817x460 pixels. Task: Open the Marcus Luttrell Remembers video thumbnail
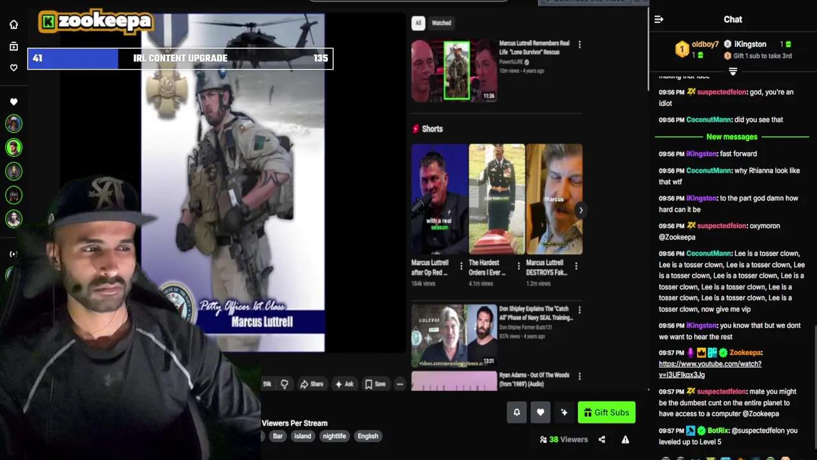pyautogui.click(x=454, y=71)
